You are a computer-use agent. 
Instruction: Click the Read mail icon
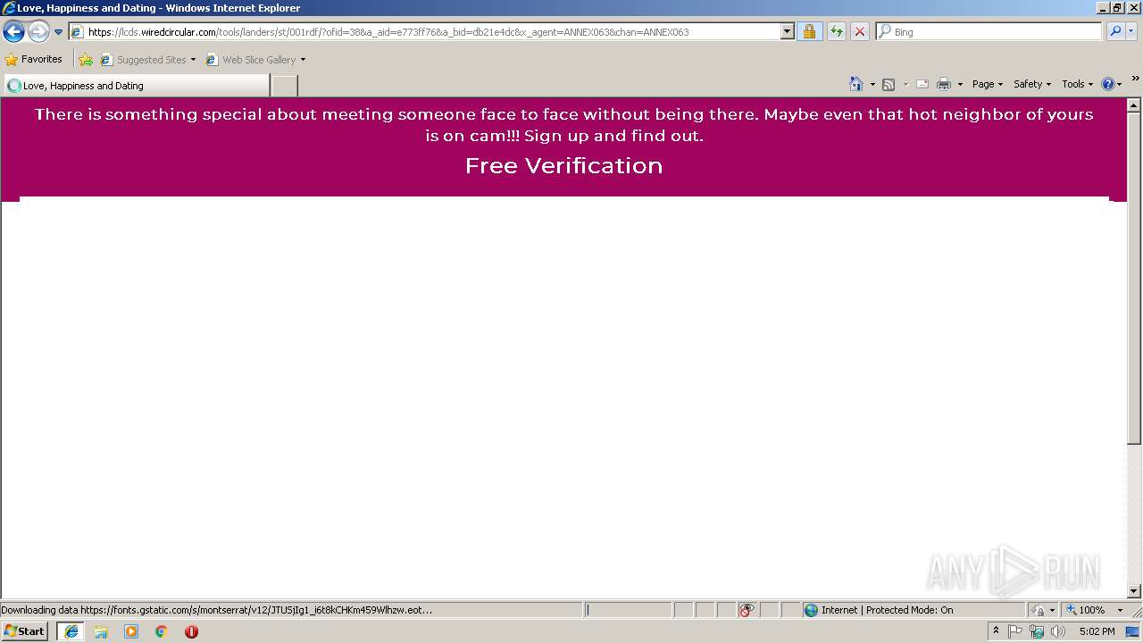(922, 84)
